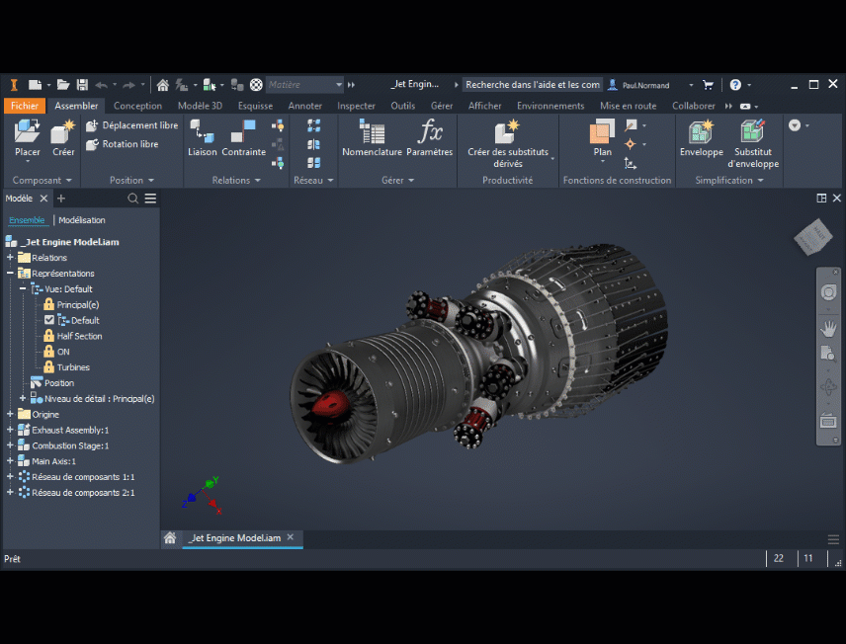Select the Contrainte tool
846x644 pixels.
point(243,132)
